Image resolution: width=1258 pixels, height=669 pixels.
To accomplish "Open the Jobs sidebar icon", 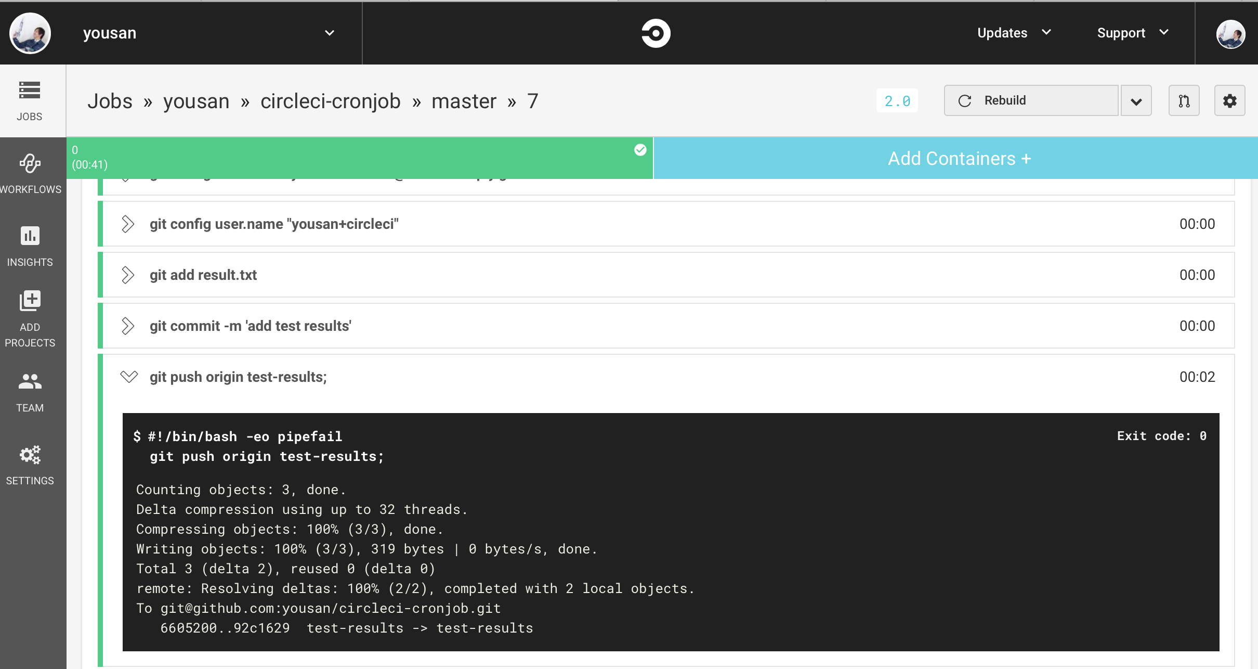I will coord(30,91).
